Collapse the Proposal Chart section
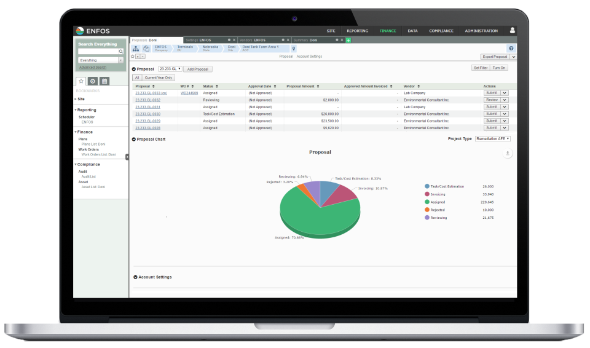This screenshot has width=590, height=348. (133, 140)
